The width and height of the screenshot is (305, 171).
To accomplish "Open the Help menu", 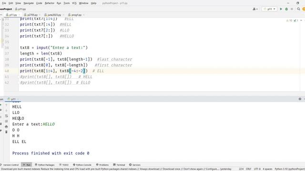I will point(93,3).
